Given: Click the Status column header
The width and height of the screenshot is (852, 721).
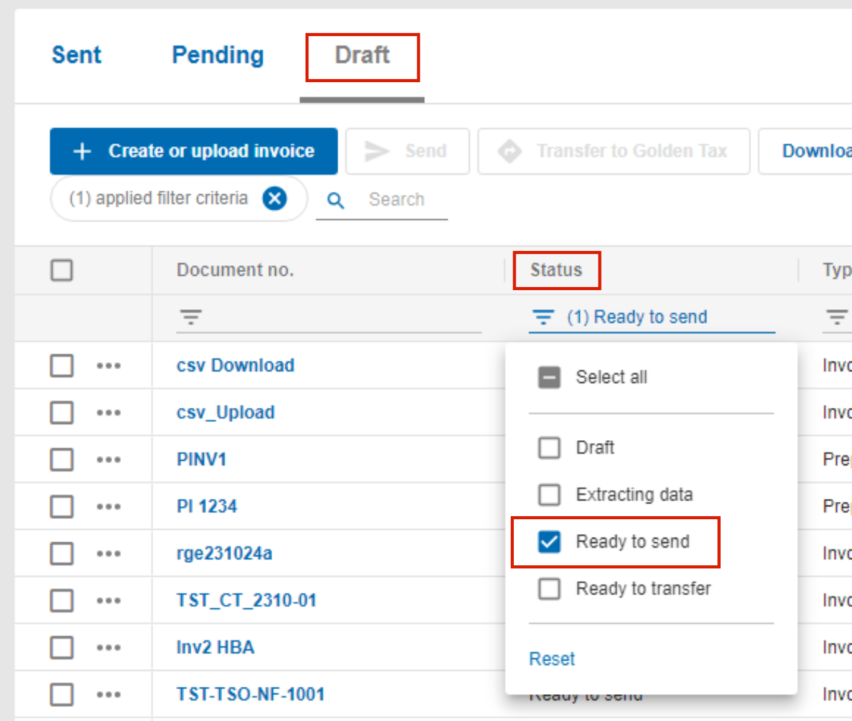Looking at the screenshot, I should (x=556, y=270).
